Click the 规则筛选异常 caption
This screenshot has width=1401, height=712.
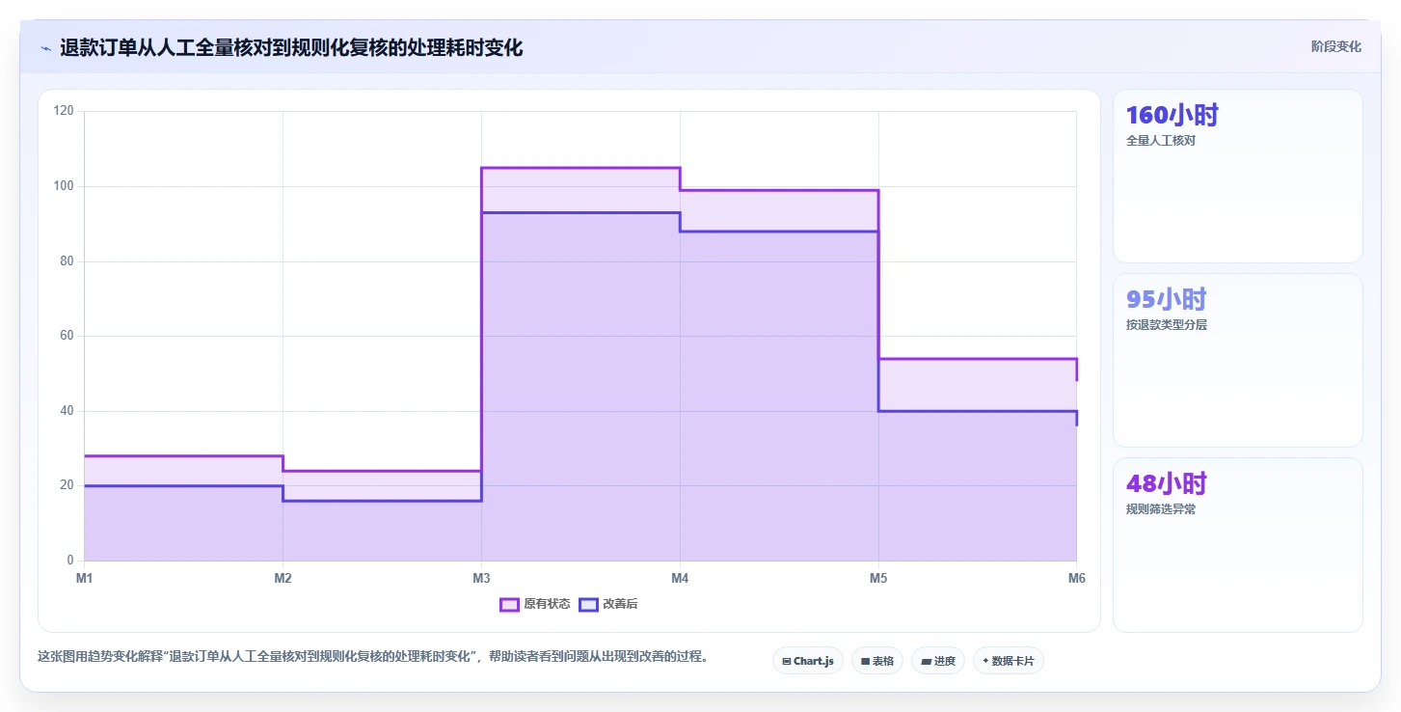point(1161,509)
